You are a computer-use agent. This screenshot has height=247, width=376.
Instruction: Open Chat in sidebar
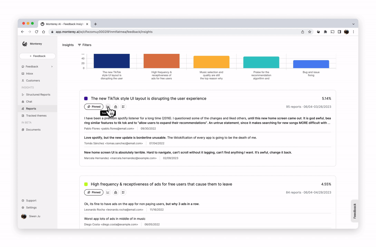pos(29,102)
